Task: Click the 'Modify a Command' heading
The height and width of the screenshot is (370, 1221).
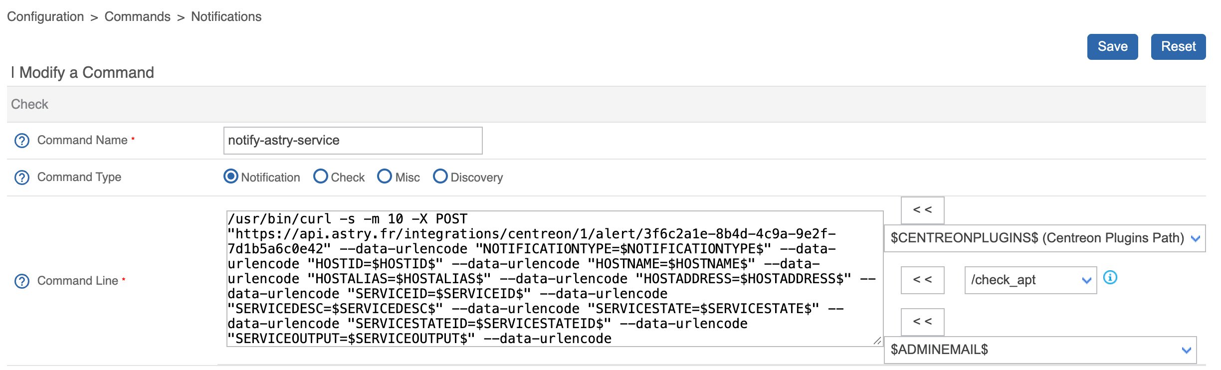Action: (x=86, y=73)
